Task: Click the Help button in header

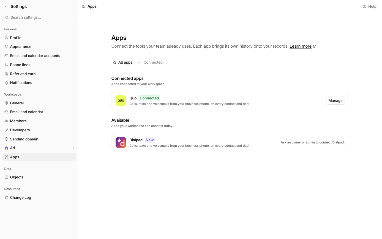Action: 370,6
